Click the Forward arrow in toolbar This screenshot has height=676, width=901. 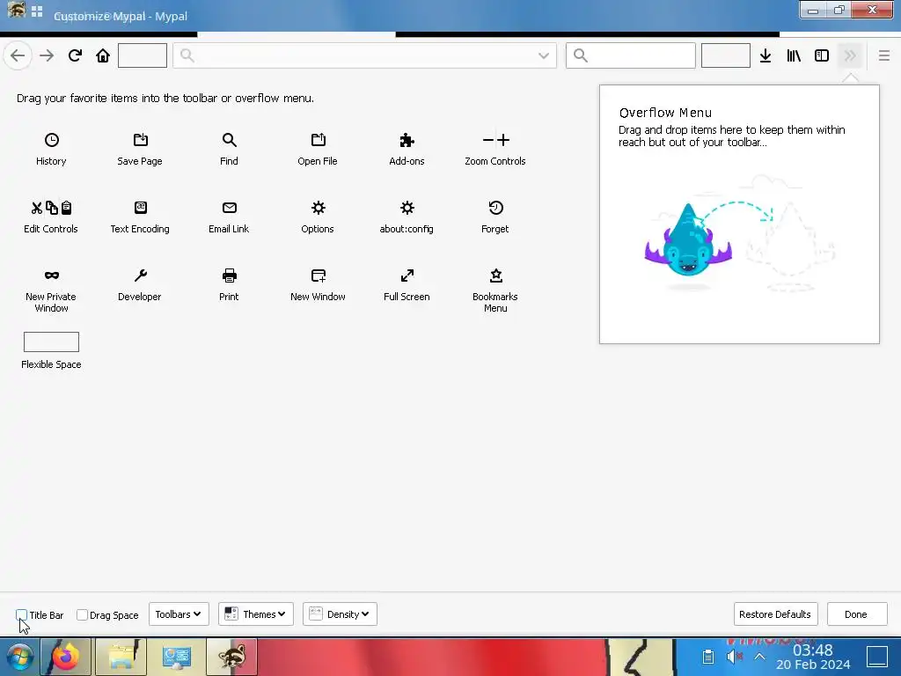pyautogui.click(x=47, y=55)
